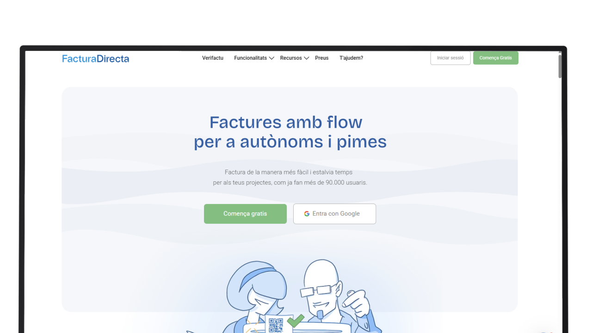The width and height of the screenshot is (592, 333).
Task: Click the page's vertical scrollbar thumb
Action: click(x=560, y=66)
